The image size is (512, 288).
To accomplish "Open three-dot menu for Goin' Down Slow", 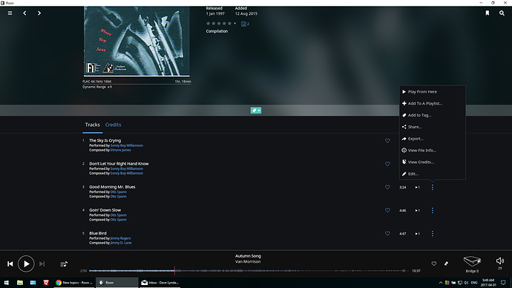I will point(433,211).
